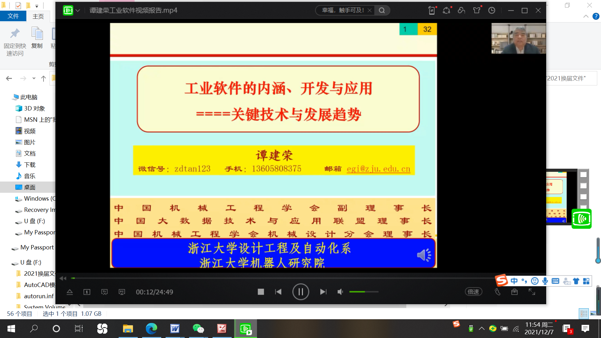This screenshot has width=601, height=338.
Task: Clear the search box text with X
Action: point(370,10)
